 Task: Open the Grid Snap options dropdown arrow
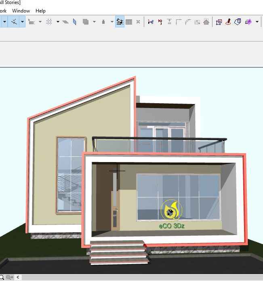(58, 22)
